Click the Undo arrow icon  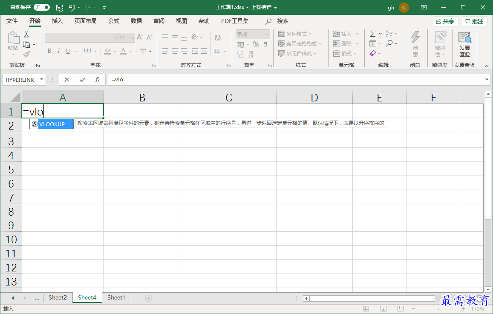72,8
